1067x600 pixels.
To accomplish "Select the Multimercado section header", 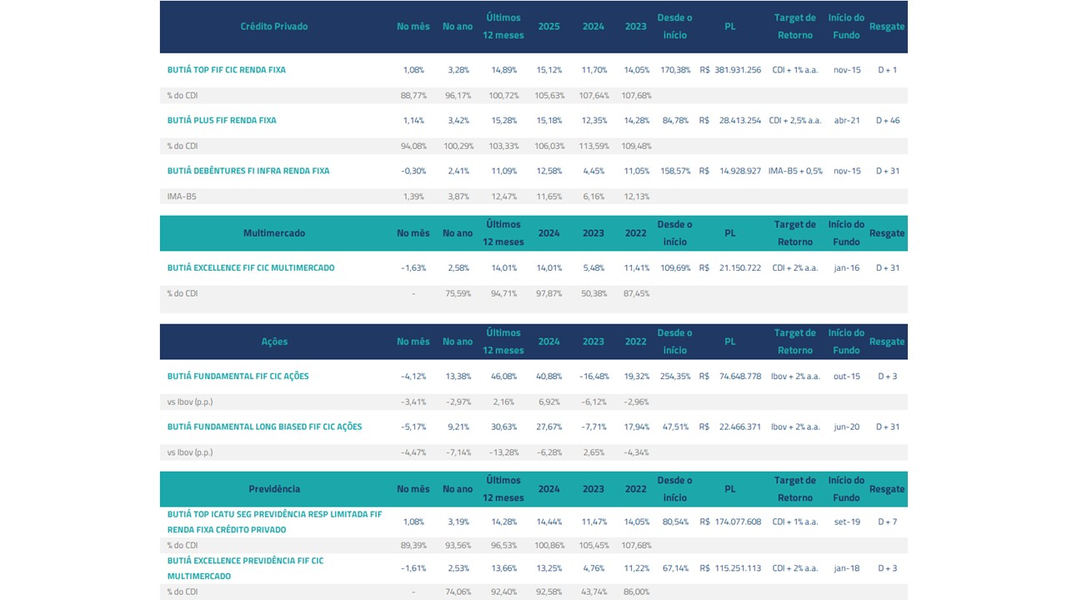I will 273,233.
